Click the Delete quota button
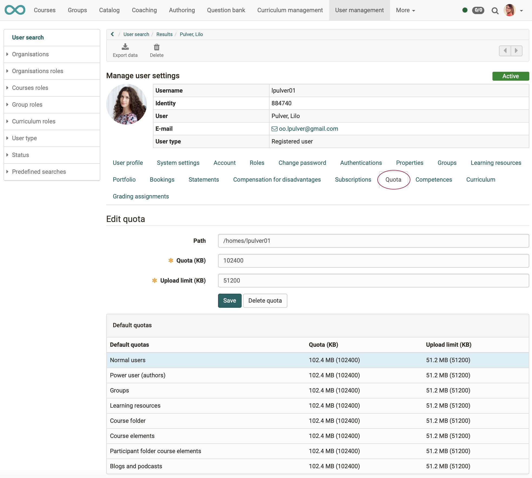 click(265, 300)
